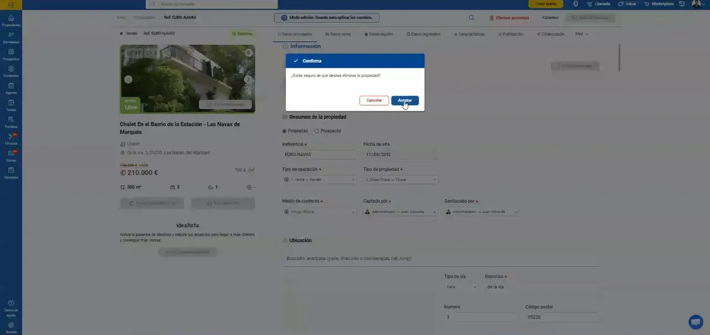Click the yellow Crear nuevo button
This screenshot has width=710, height=335.
click(x=545, y=4)
